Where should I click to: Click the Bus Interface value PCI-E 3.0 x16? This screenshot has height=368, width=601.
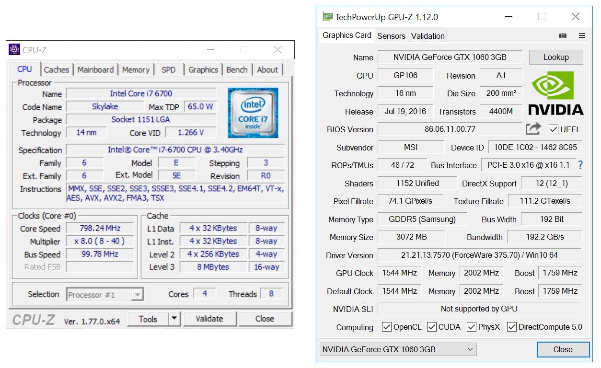(x=529, y=165)
